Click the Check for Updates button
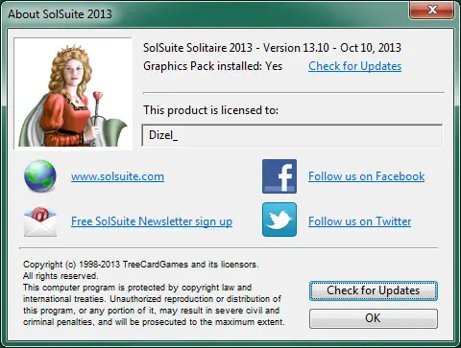This screenshot has height=348, width=461. click(x=374, y=290)
